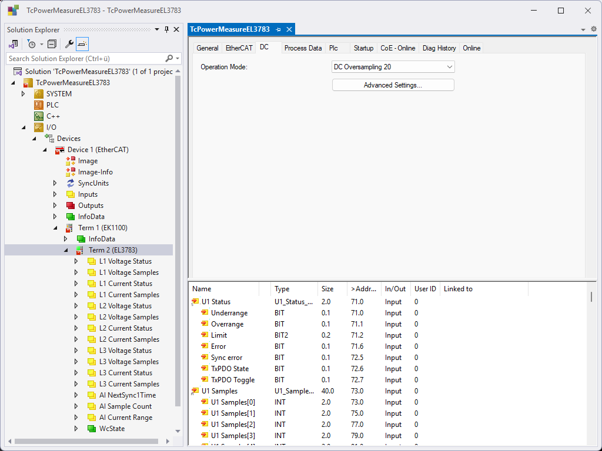Switch to the General tab

pyautogui.click(x=208, y=48)
